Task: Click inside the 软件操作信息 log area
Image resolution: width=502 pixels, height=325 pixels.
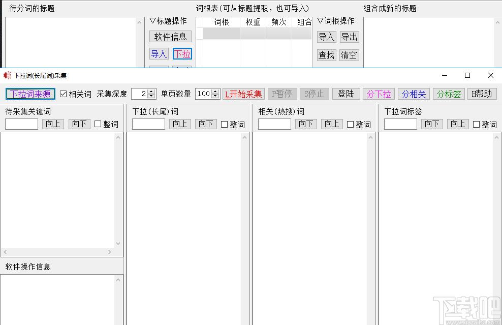Action: coord(57,300)
